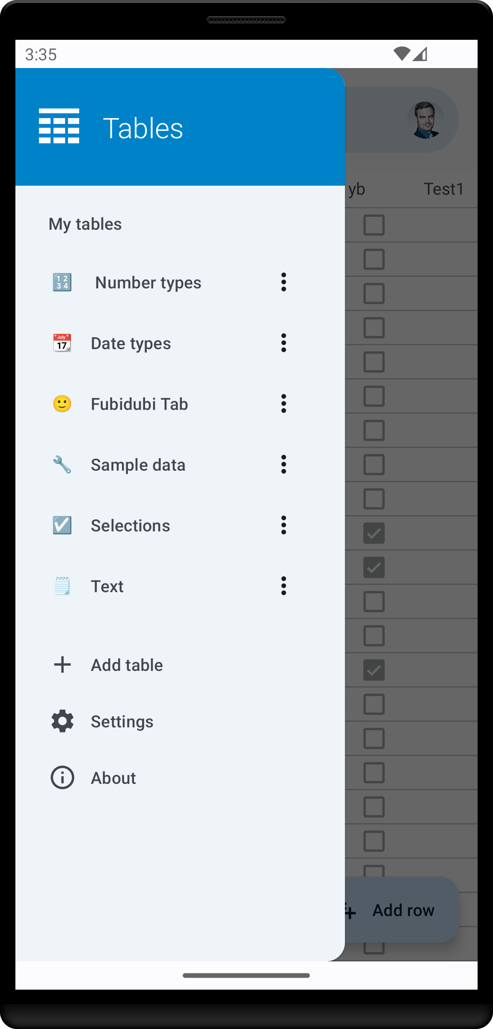Viewport: 493px width, 1029px height.
Task: Open more options for Number types
Action: (283, 282)
